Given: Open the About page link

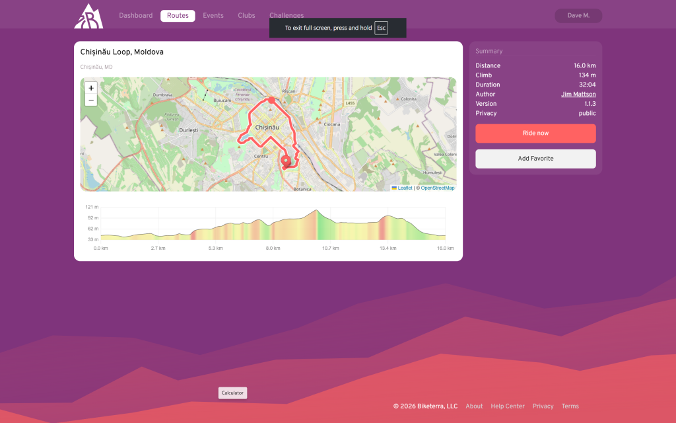Looking at the screenshot, I should coord(474,406).
